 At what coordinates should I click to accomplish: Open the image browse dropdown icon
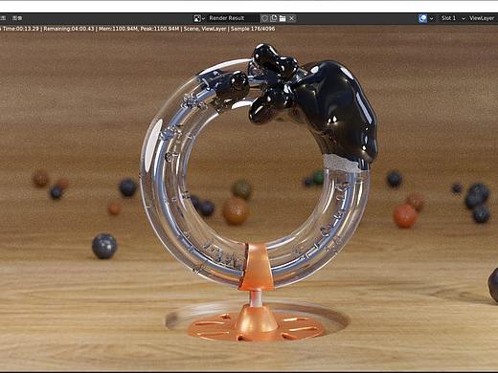199,18
